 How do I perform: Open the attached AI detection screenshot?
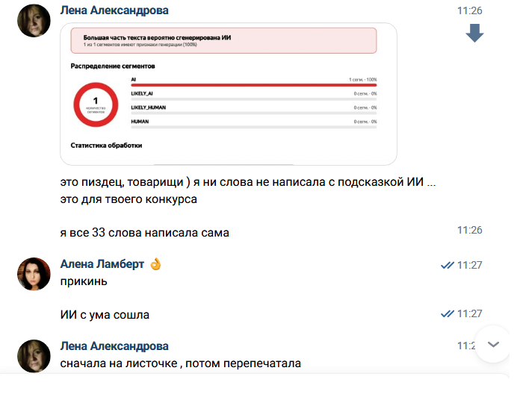(x=229, y=94)
